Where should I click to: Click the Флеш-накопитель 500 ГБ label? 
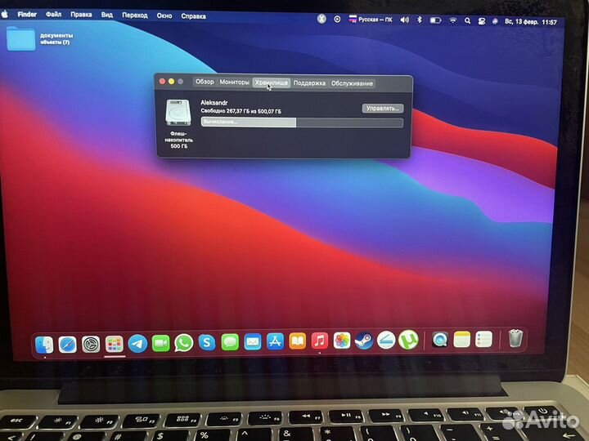(x=179, y=140)
